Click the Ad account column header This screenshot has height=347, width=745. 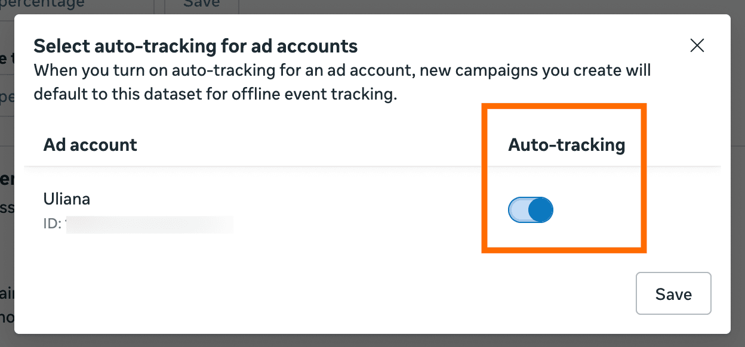(90, 144)
